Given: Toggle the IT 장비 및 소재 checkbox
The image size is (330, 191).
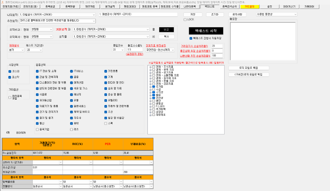Looking at the screenshot, I should pos(37,71).
